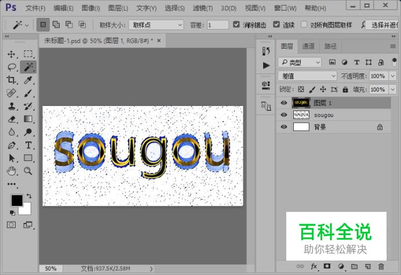Hide the 图层 1 layer
Viewport: 401px width, 275px height.
coord(283,102)
